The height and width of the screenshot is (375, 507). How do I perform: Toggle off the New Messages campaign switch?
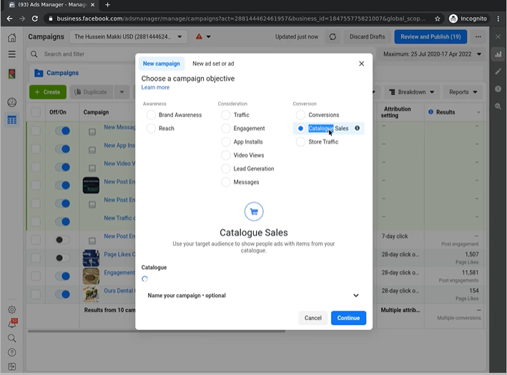pos(62,131)
